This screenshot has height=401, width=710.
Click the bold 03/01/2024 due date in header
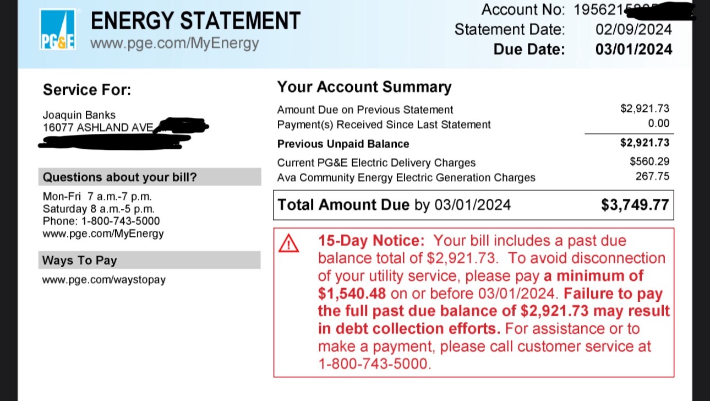633,50
